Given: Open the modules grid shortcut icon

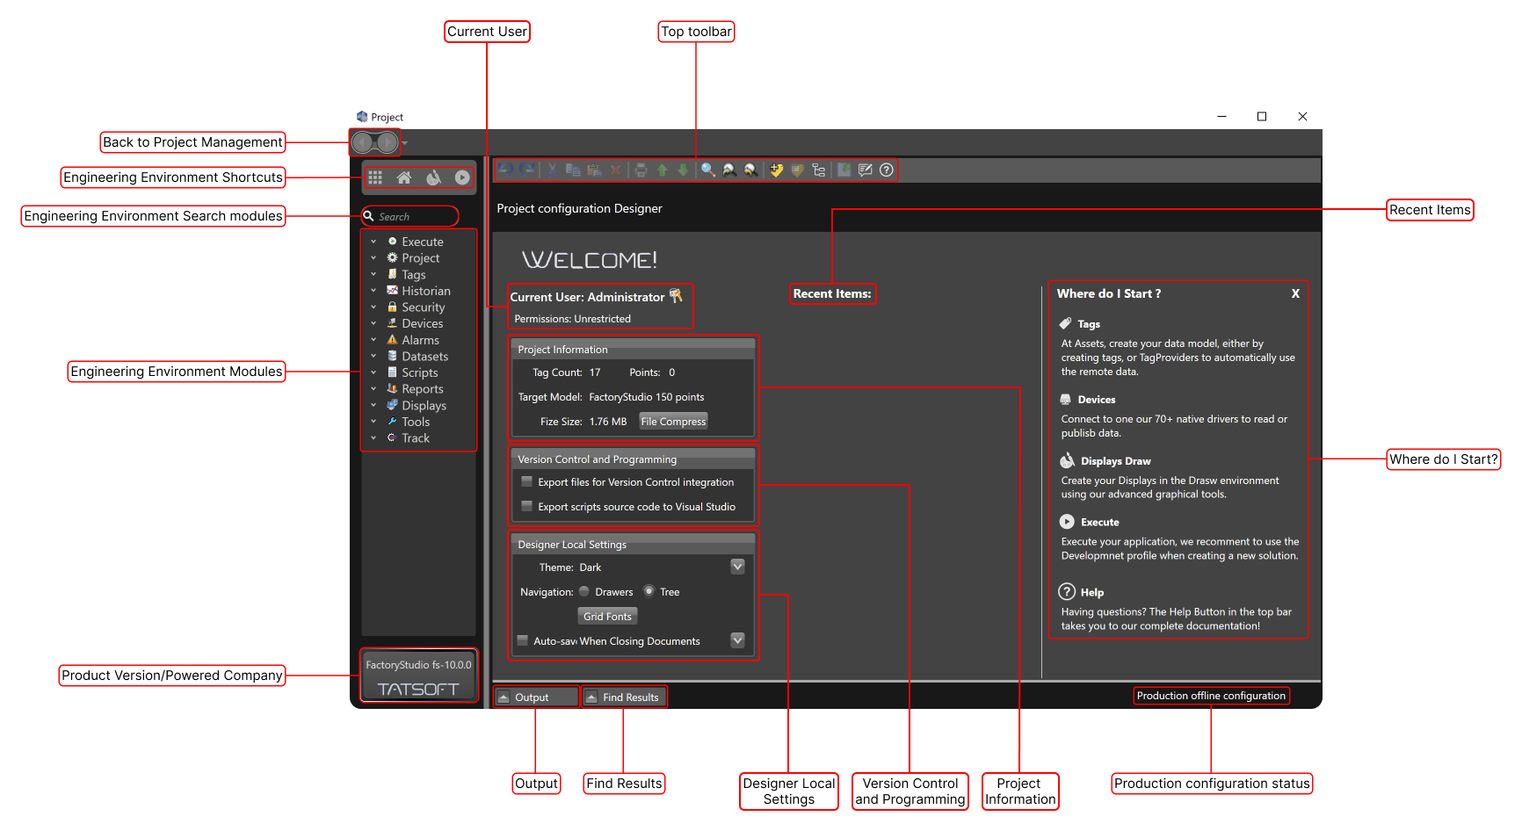Looking at the screenshot, I should 375,177.
